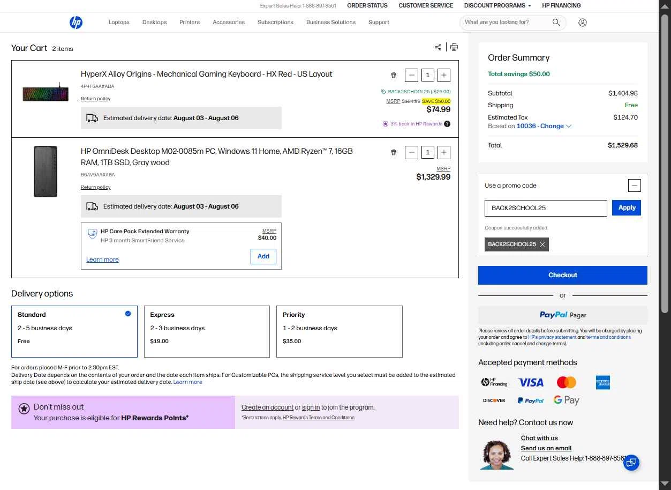Collapse the Use a promo code section
The image size is (671, 490).
634,185
